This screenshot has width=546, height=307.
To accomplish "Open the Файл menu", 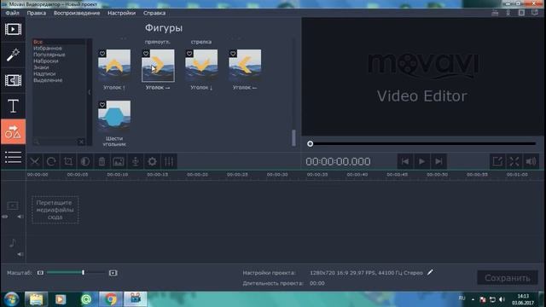I will pos(12,13).
